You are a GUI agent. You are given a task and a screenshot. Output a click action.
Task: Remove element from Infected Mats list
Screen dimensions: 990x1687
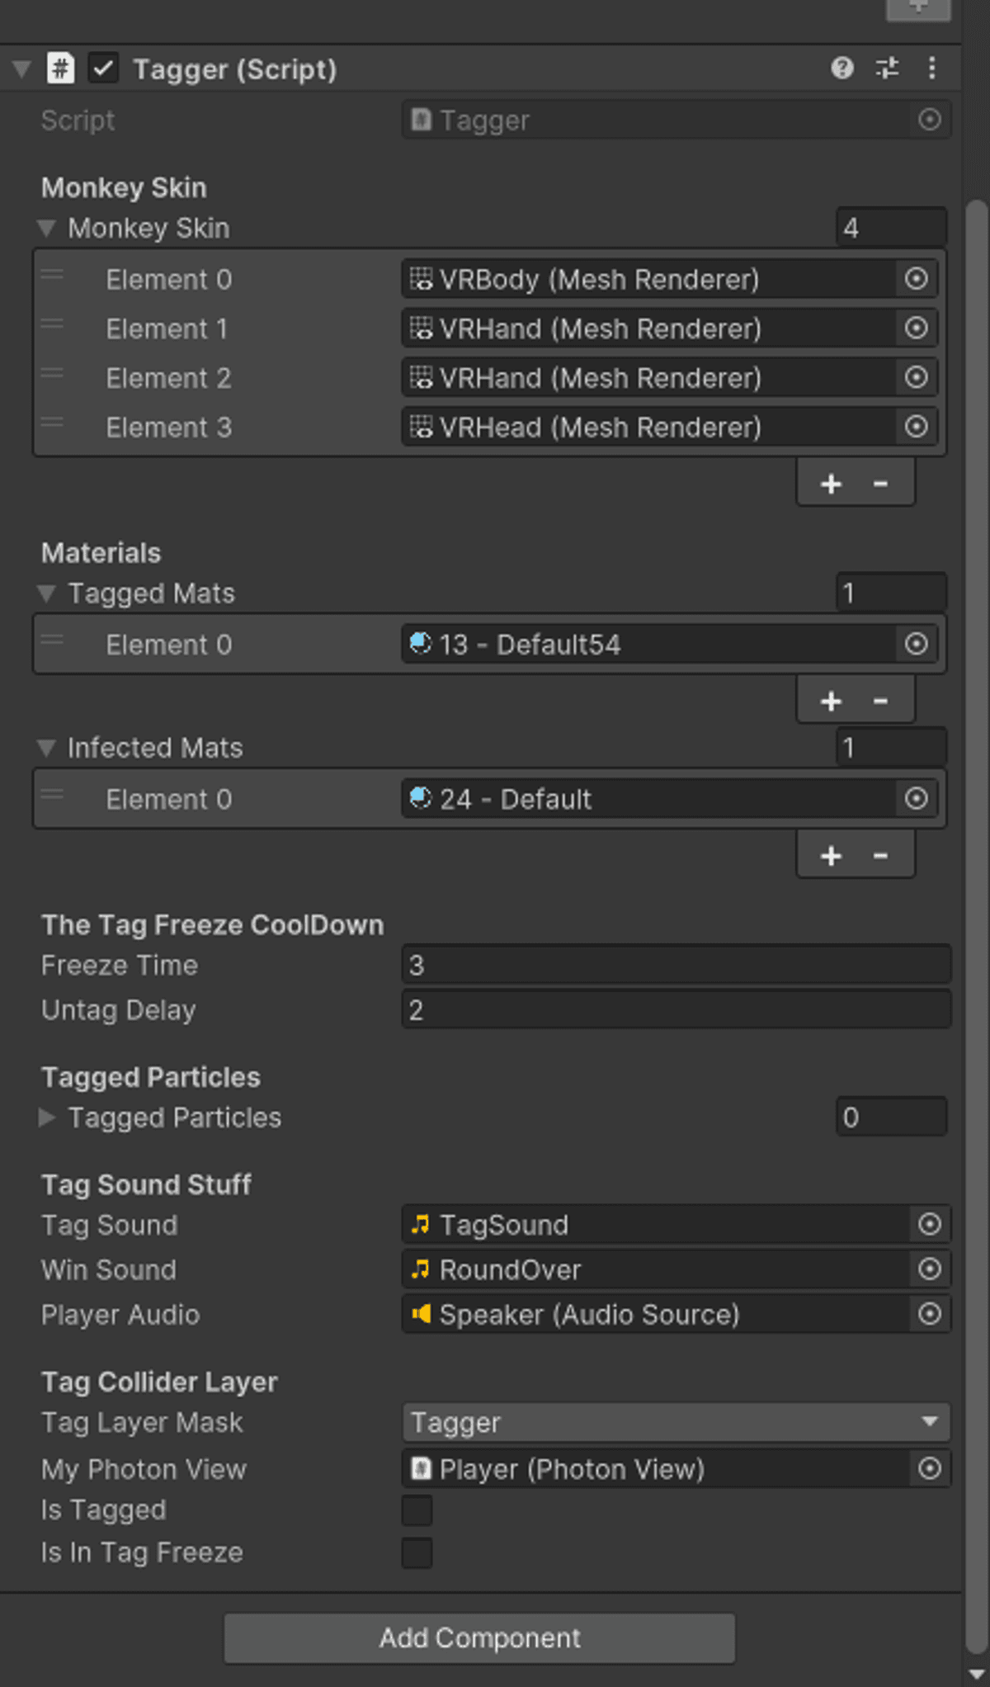click(x=880, y=856)
